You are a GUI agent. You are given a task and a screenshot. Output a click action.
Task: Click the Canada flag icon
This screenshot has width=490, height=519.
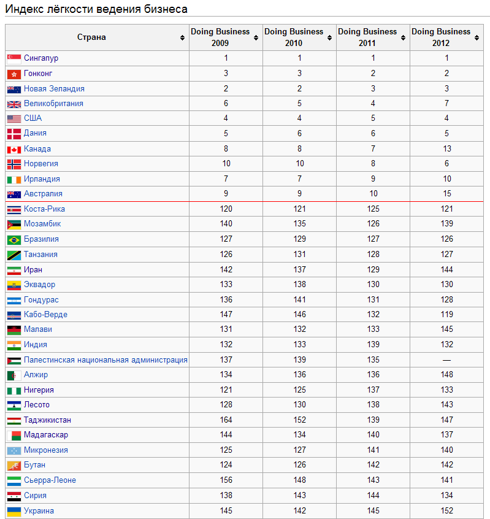click(14, 150)
